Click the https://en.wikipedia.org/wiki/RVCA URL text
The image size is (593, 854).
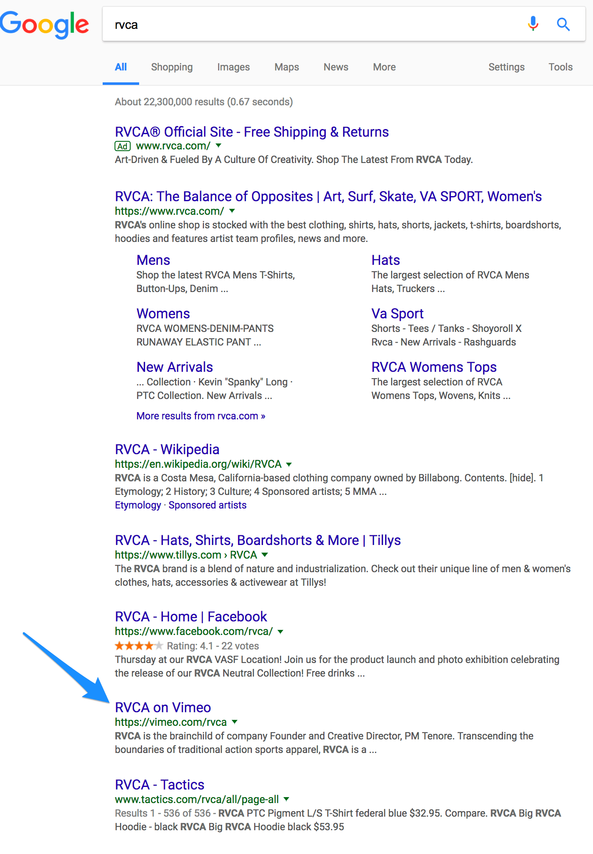pos(198,464)
